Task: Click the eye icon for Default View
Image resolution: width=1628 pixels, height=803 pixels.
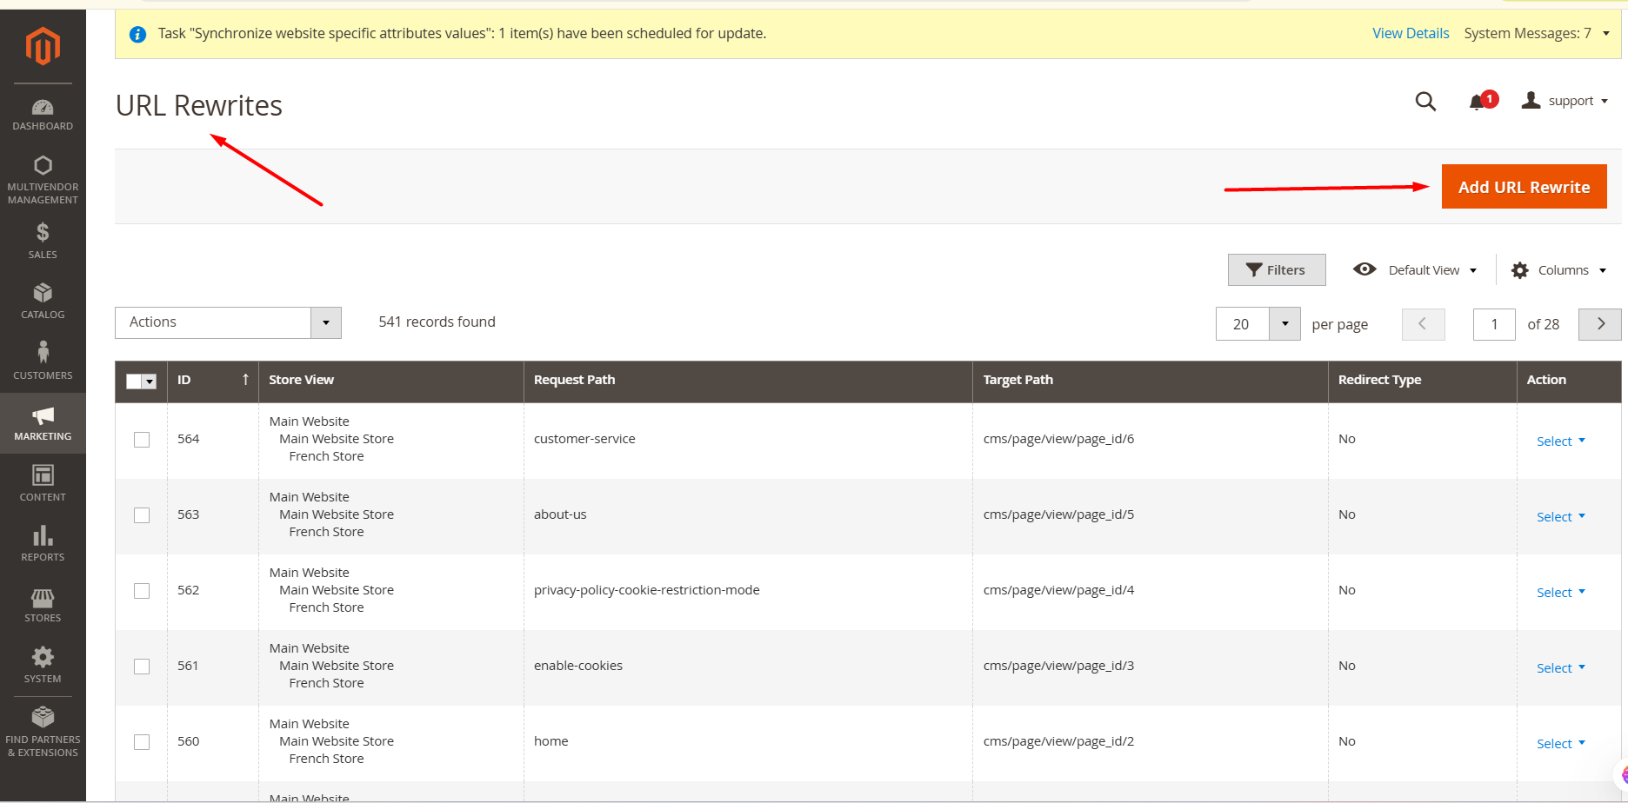Action: [x=1364, y=269]
